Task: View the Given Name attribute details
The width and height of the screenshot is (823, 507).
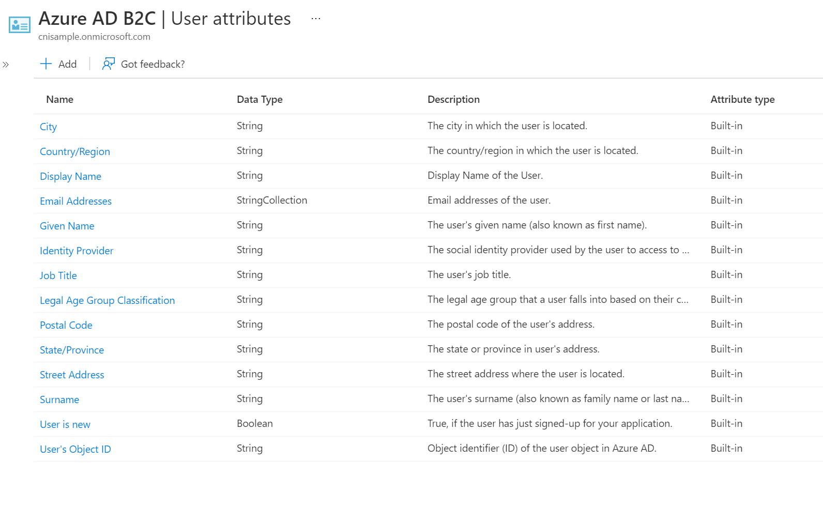Action: coord(67,226)
